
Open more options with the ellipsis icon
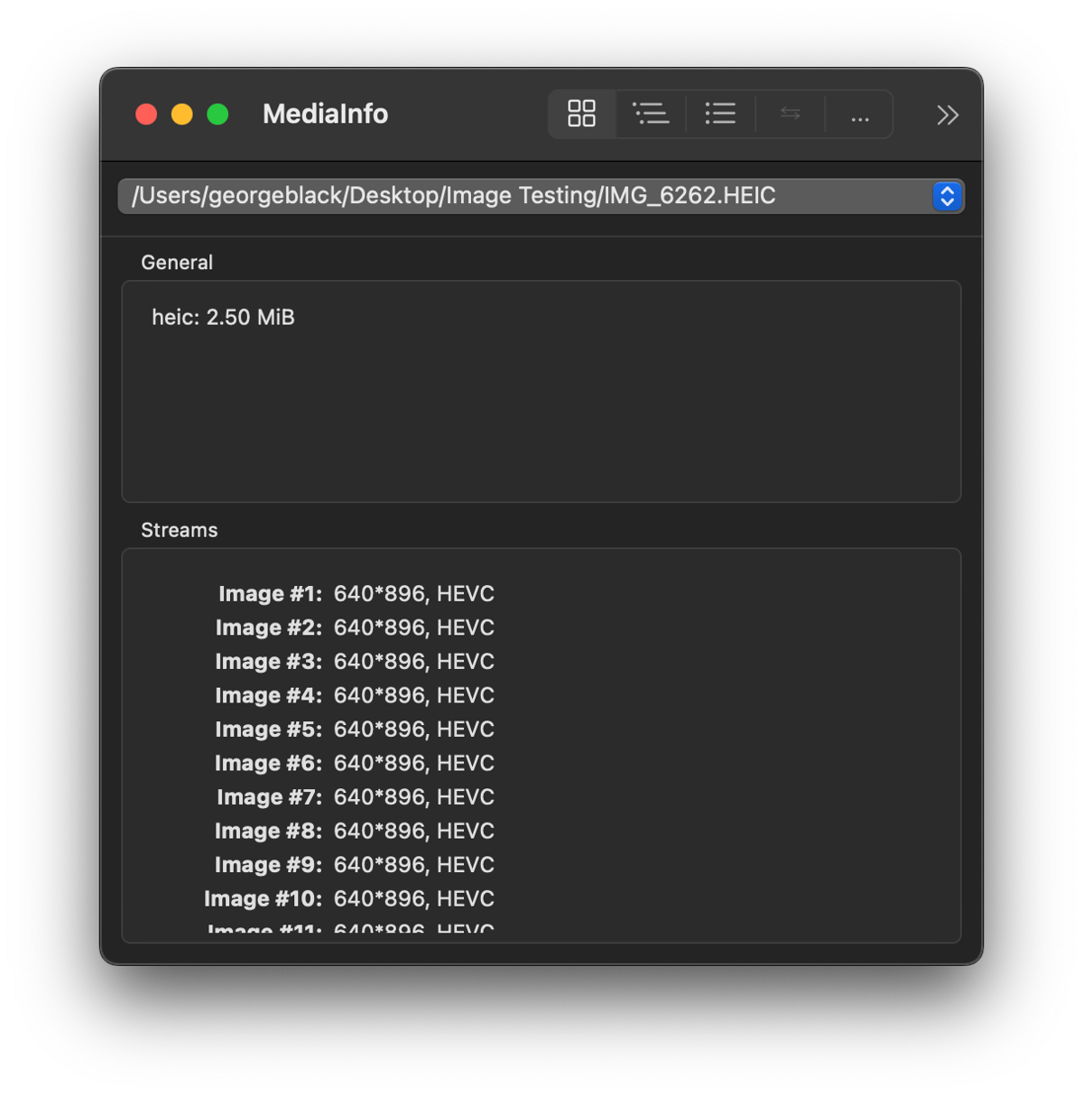click(858, 114)
